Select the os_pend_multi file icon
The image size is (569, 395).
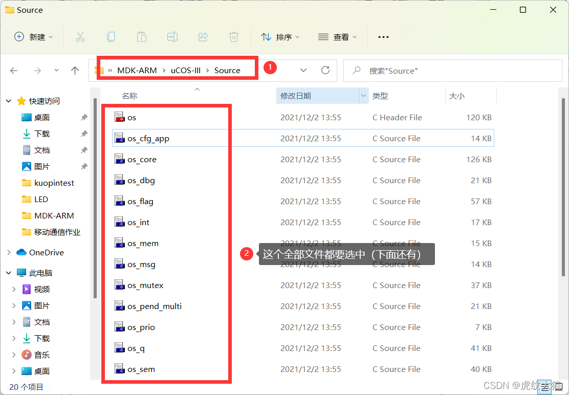(x=120, y=306)
